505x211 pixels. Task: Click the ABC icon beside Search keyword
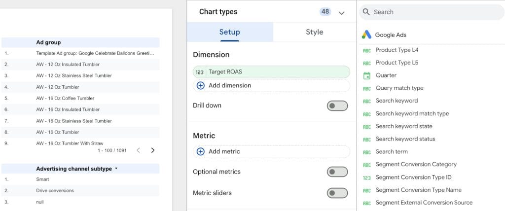pos(367,101)
